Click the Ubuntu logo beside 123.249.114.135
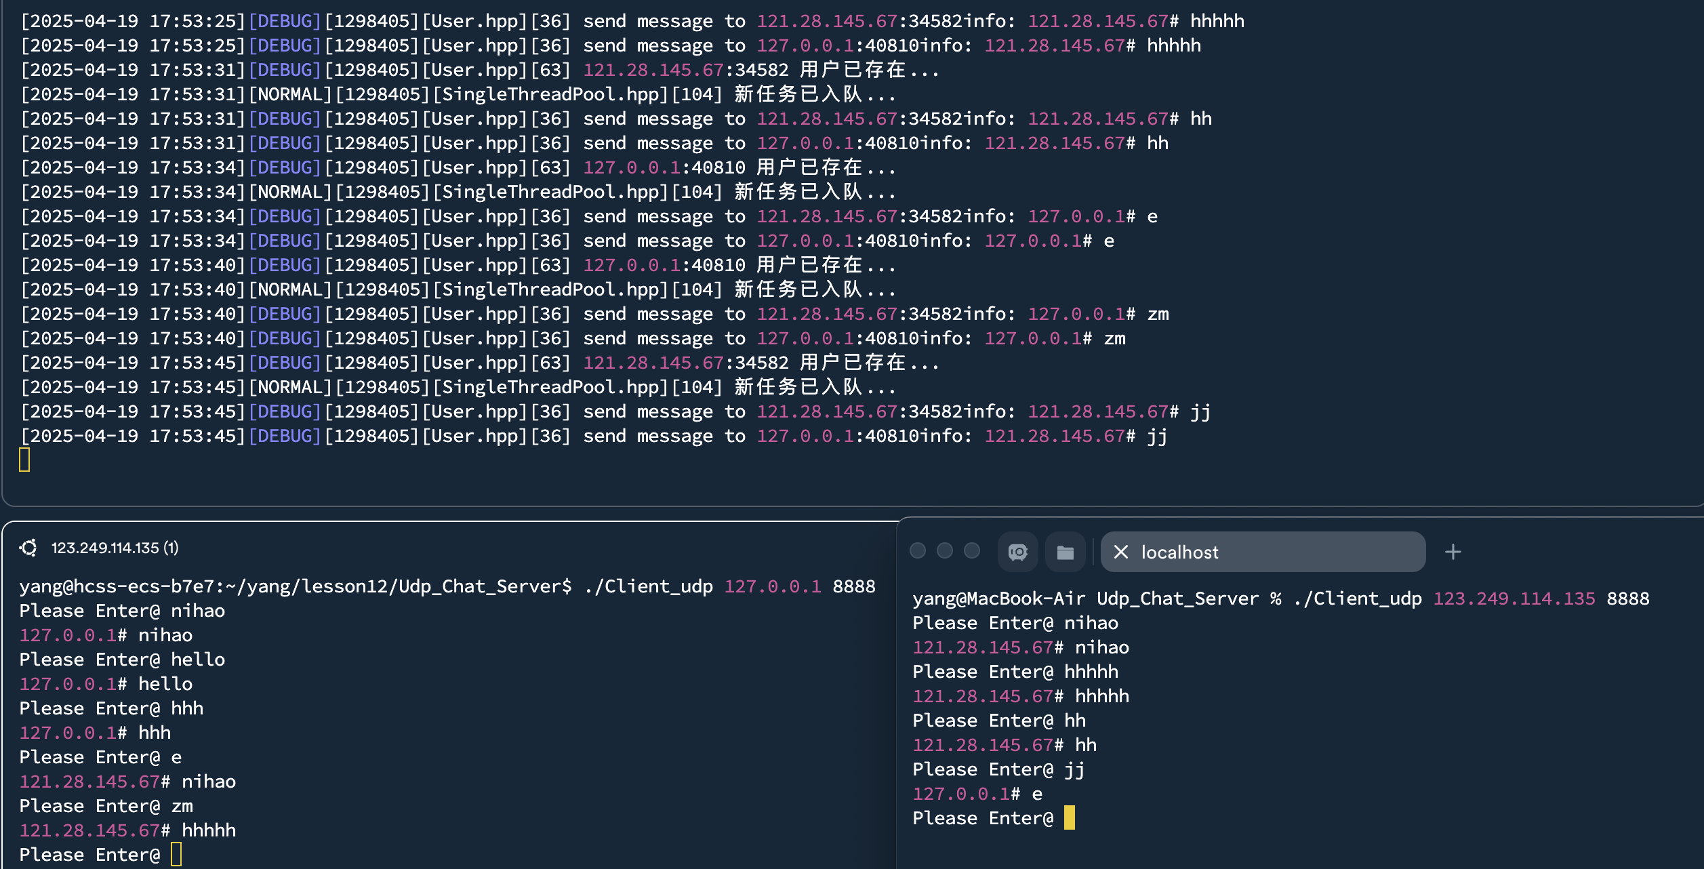 click(28, 548)
